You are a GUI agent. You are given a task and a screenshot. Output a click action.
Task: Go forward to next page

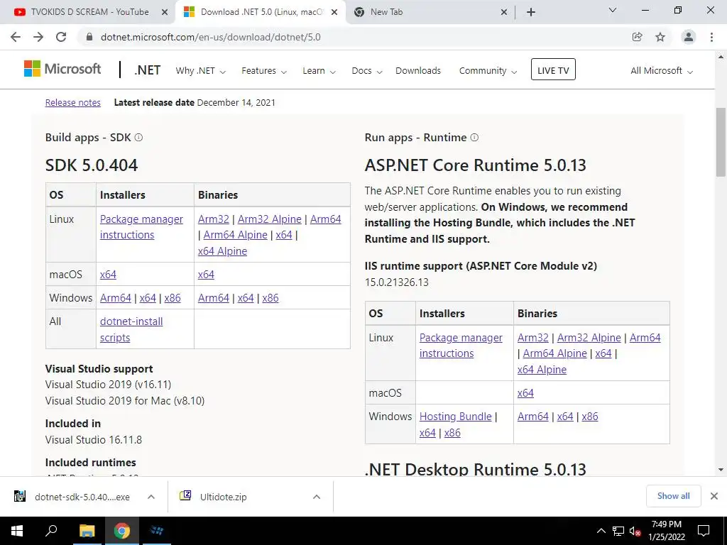(38, 37)
